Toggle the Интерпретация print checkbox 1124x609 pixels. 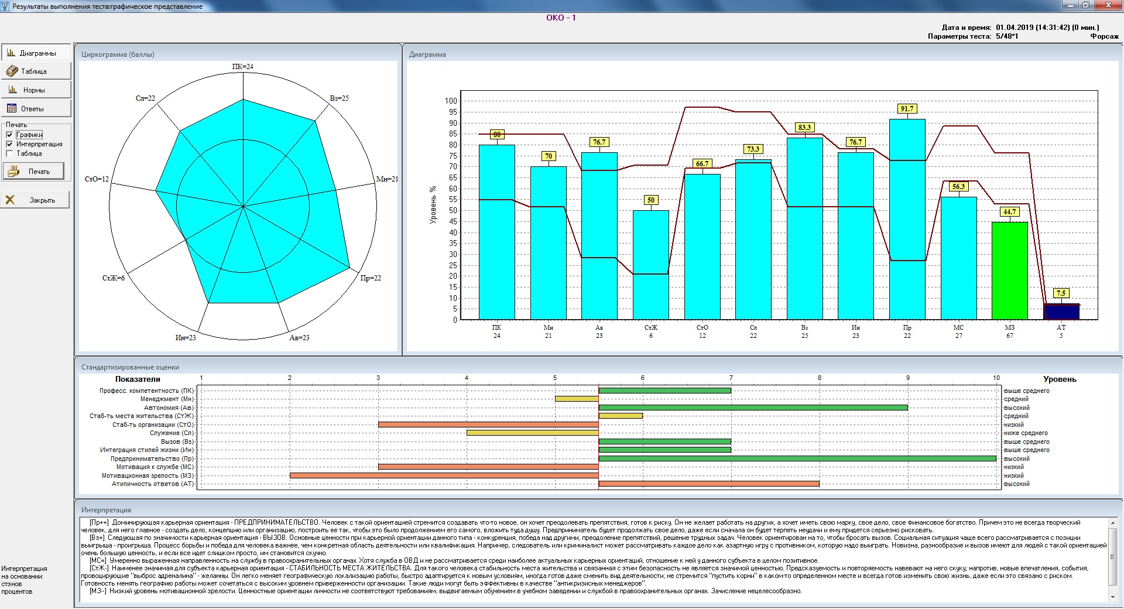[x=9, y=144]
